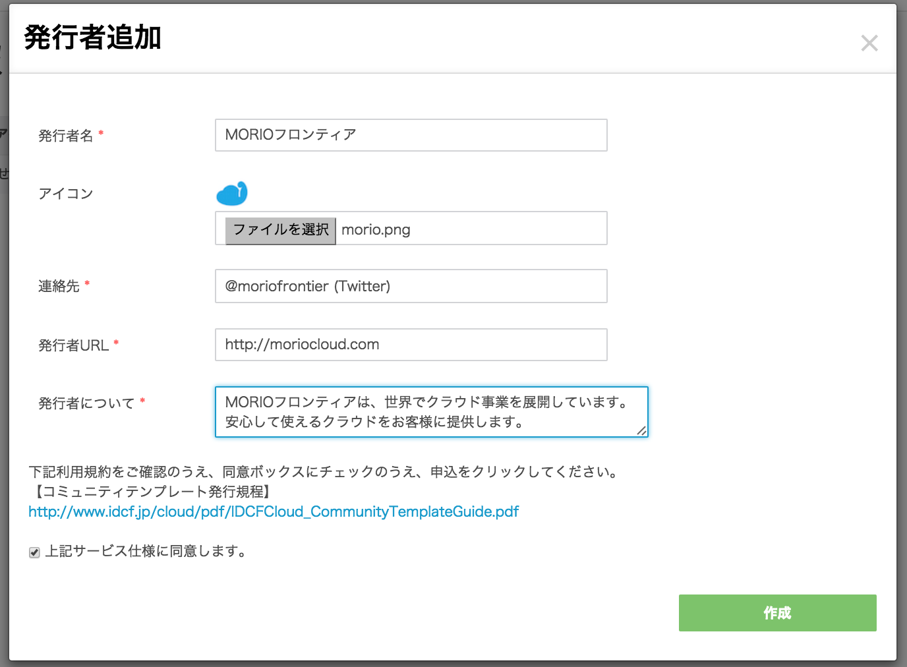The image size is (907, 667).
Task: Open the IDCFCloud CommunityTemplateGuide PDF link
Action: [274, 512]
